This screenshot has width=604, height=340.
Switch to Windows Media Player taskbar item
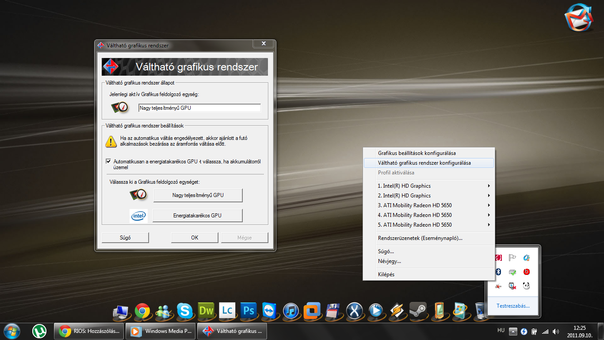[x=161, y=331]
